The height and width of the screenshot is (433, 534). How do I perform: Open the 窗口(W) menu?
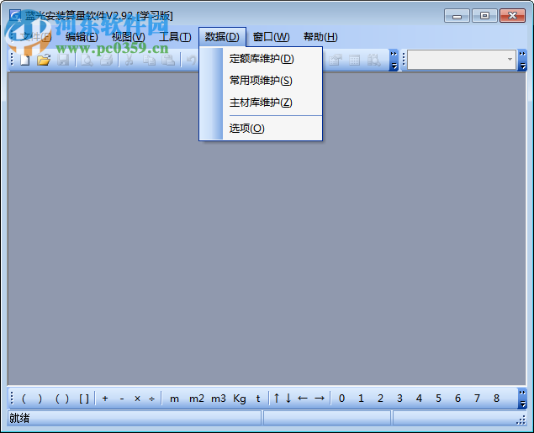click(x=271, y=37)
